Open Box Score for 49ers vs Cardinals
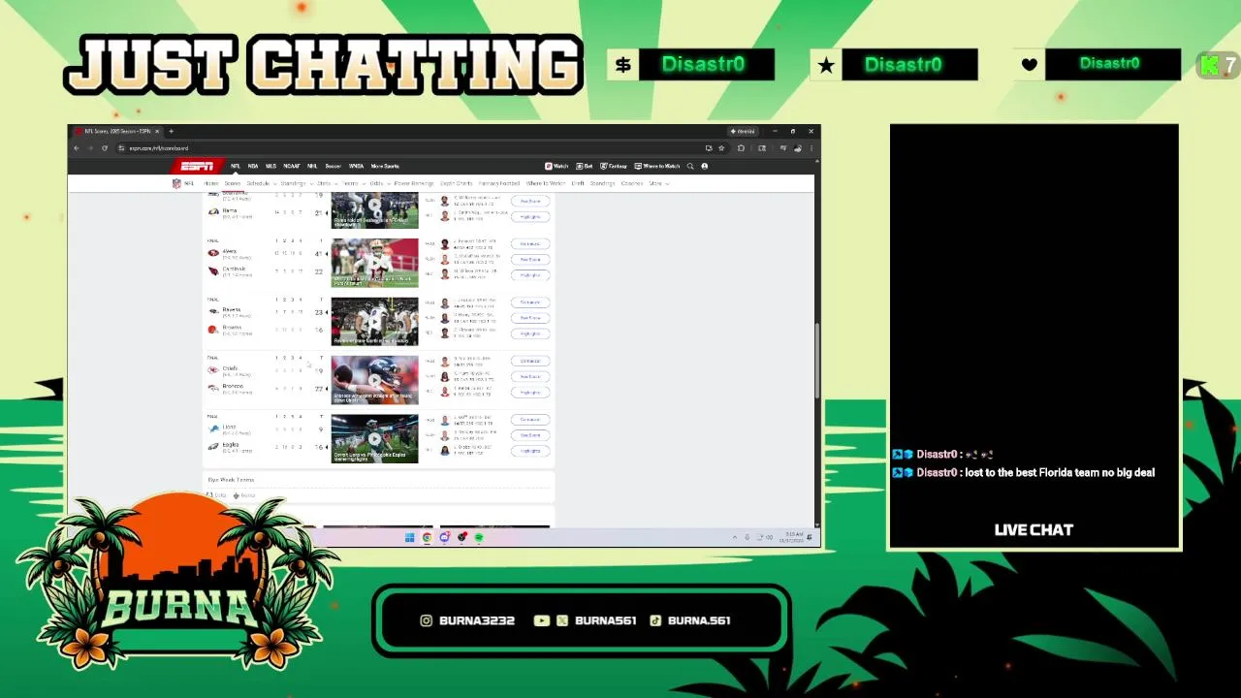1241x698 pixels. tap(530, 259)
